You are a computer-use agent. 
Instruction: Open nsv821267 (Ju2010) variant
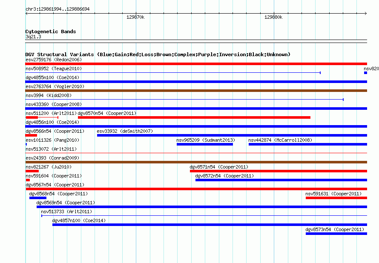click(x=49, y=167)
